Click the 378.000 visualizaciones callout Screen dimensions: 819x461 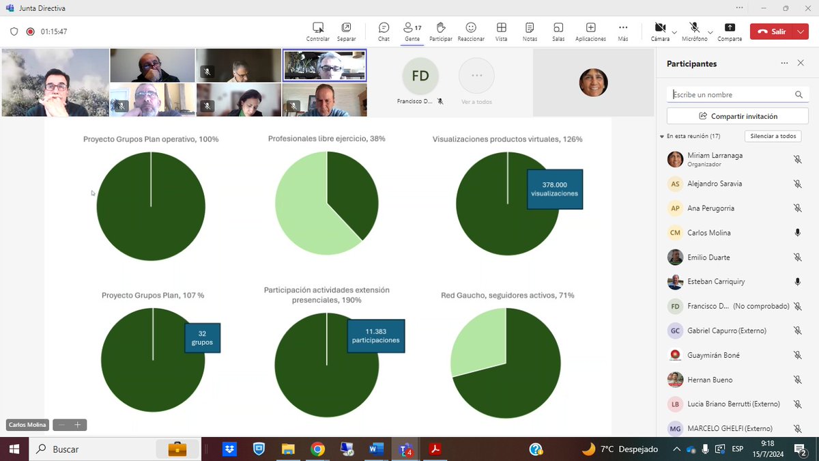[554, 189]
